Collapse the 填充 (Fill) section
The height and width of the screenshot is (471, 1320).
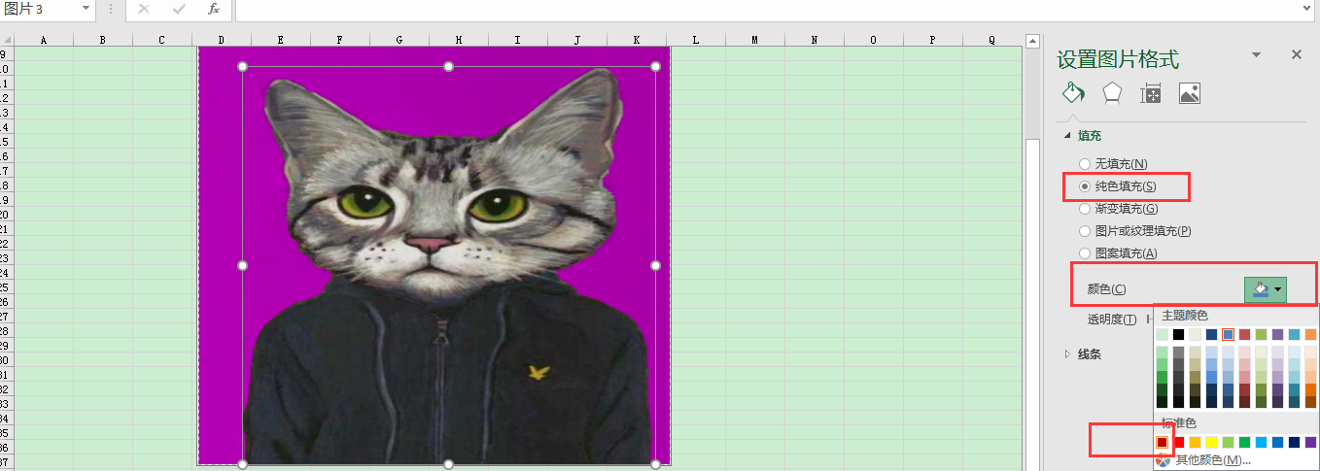(x=1069, y=136)
